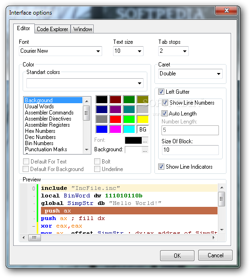This screenshot has height=278, width=250.
Task: Click the element list scroll-up arrow
Action: pyautogui.click(x=87, y=101)
